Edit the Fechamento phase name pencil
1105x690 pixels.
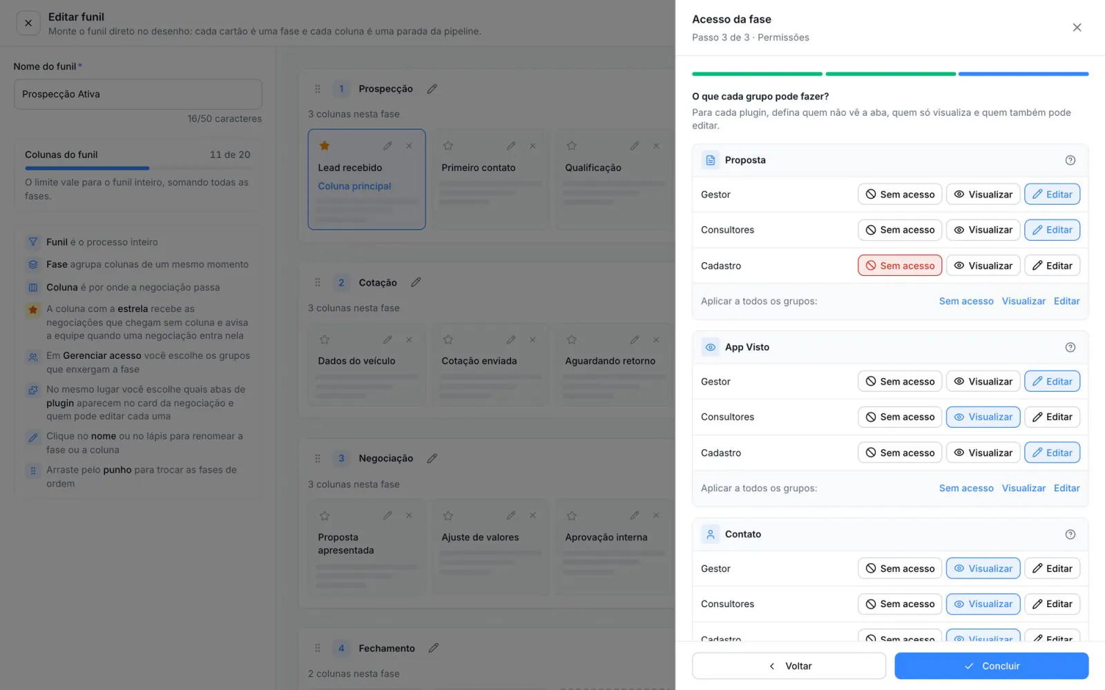(433, 648)
